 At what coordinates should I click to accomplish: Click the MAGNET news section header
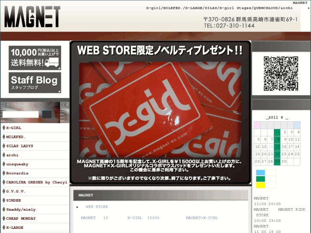(x=160, y=195)
